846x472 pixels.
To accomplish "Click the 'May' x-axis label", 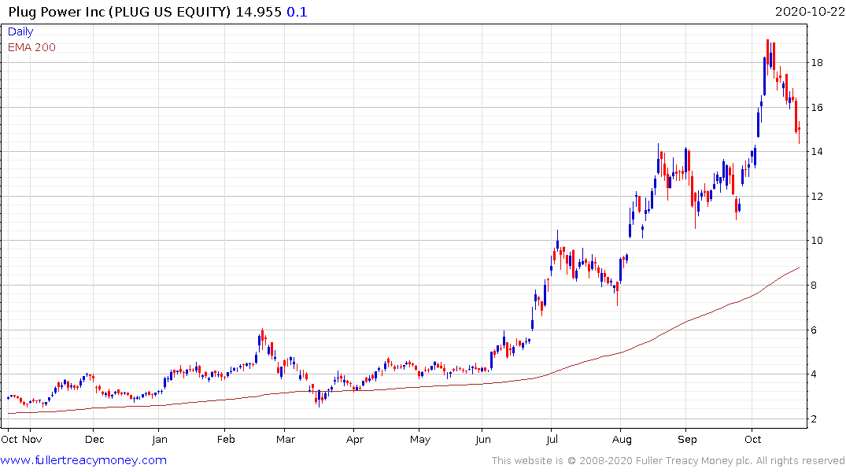I will click(419, 440).
